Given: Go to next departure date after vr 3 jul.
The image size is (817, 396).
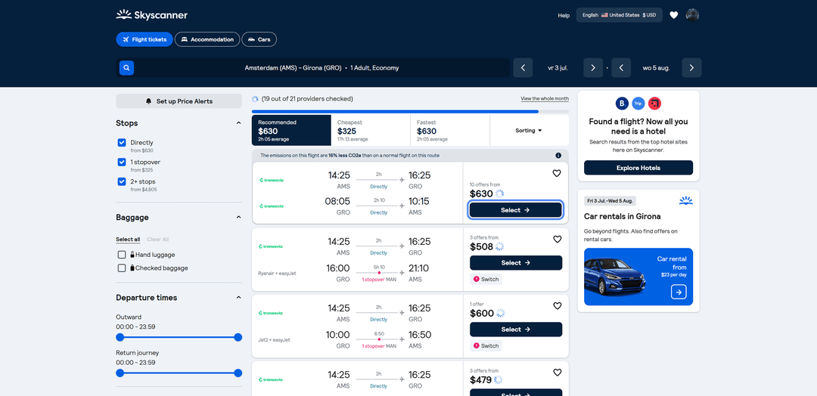Looking at the screenshot, I should click(593, 68).
